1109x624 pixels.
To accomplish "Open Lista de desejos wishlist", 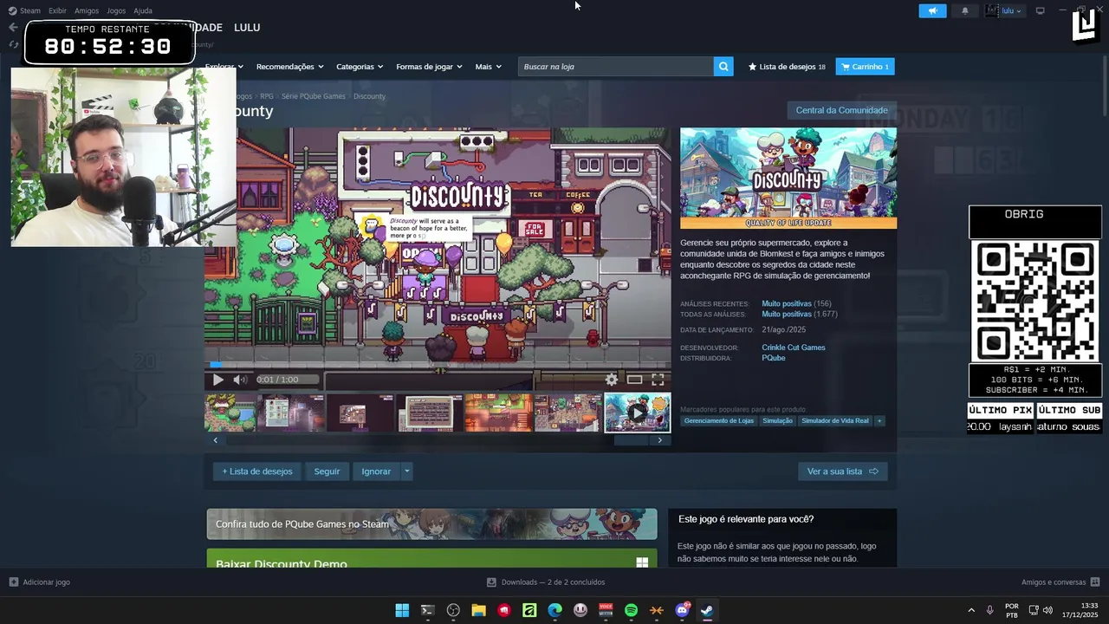I will pyautogui.click(x=787, y=67).
